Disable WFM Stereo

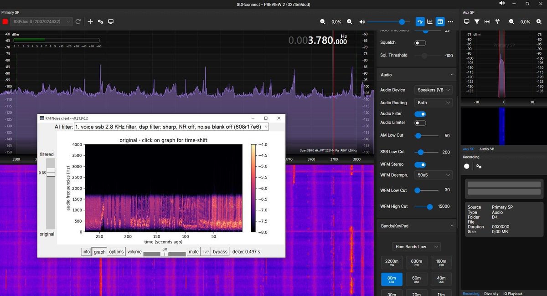(x=420, y=164)
